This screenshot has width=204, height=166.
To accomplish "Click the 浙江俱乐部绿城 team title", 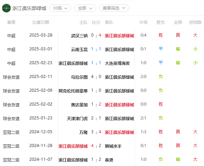I will pyautogui.click(x=29, y=8).
